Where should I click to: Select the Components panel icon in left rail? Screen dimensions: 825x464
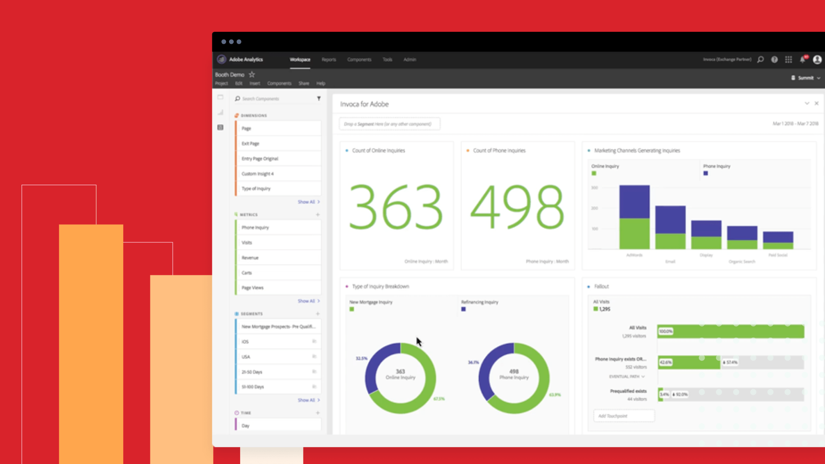pyautogui.click(x=220, y=128)
